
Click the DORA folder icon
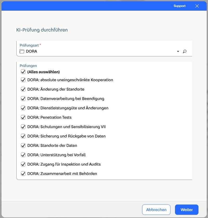click(22, 51)
